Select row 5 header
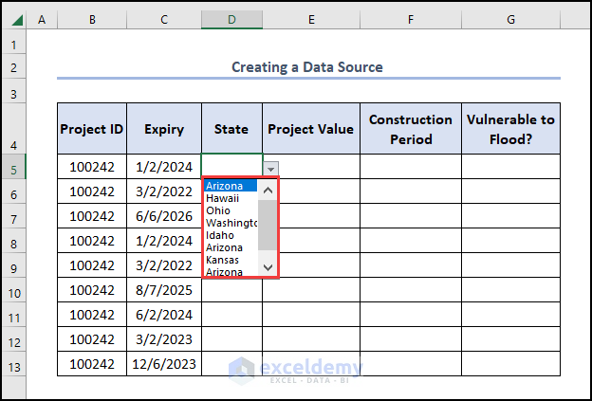 point(13,168)
